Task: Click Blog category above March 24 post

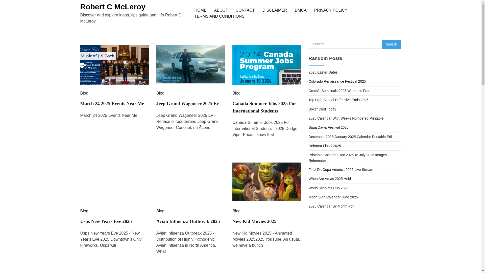Action: [84, 93]
